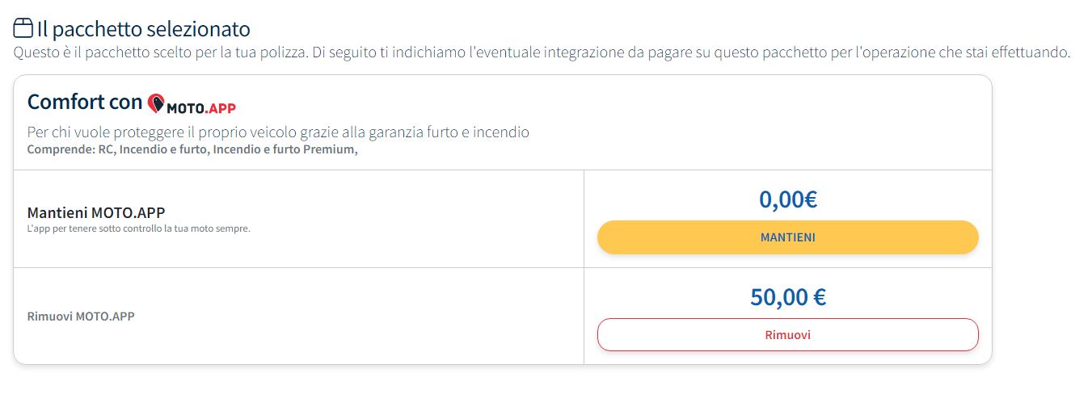Select the "Rimuovi MOTO.APP" option label
The image size is (1092, 394).
81,316
